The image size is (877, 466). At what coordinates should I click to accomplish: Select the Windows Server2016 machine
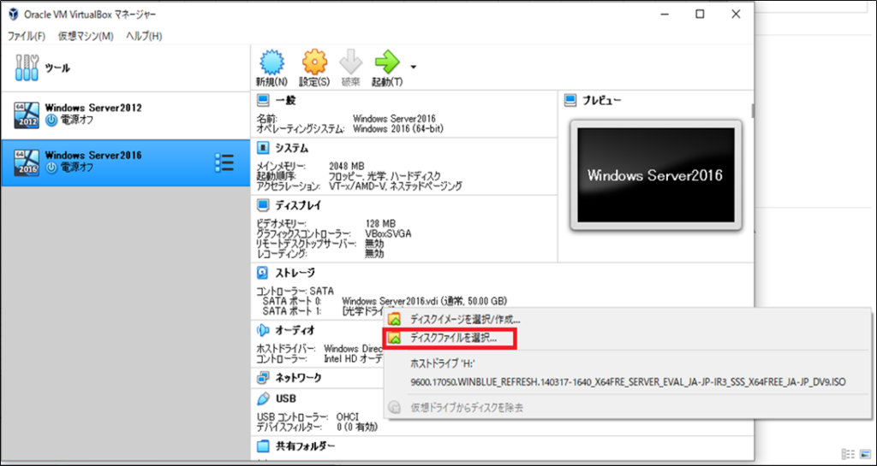coord(125,162)
